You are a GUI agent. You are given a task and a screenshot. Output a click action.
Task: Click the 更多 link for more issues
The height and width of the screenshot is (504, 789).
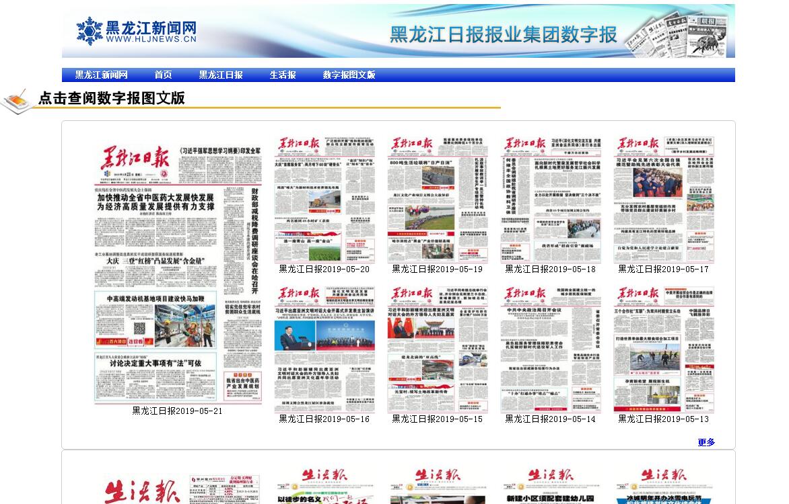click(x=706, y=442)
